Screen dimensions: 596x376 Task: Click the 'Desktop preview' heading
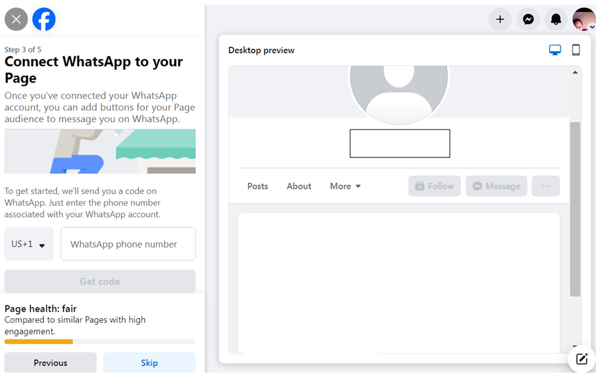tap(262, 50)
